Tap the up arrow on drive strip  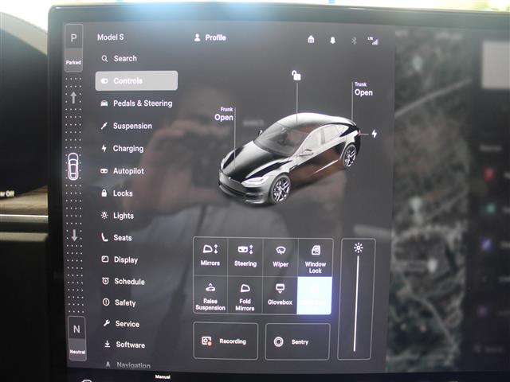point(73,97)
